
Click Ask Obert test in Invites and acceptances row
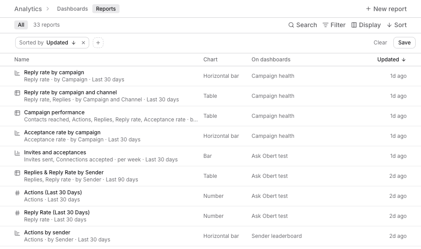pyautogui.click(x=269, y=156)
